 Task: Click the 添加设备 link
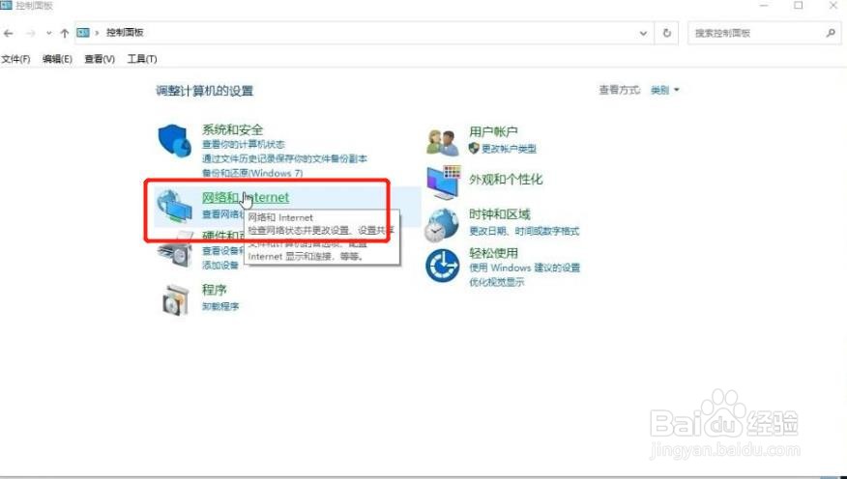coord(220,265)
